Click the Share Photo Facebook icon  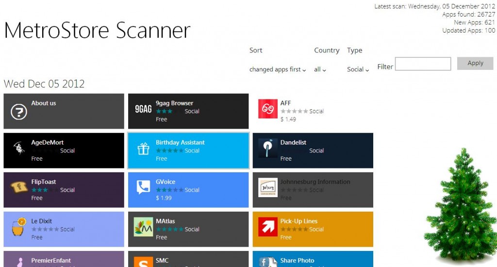268,262
